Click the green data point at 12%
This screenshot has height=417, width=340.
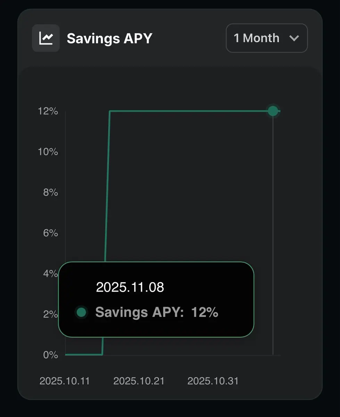tap(273, 111)
